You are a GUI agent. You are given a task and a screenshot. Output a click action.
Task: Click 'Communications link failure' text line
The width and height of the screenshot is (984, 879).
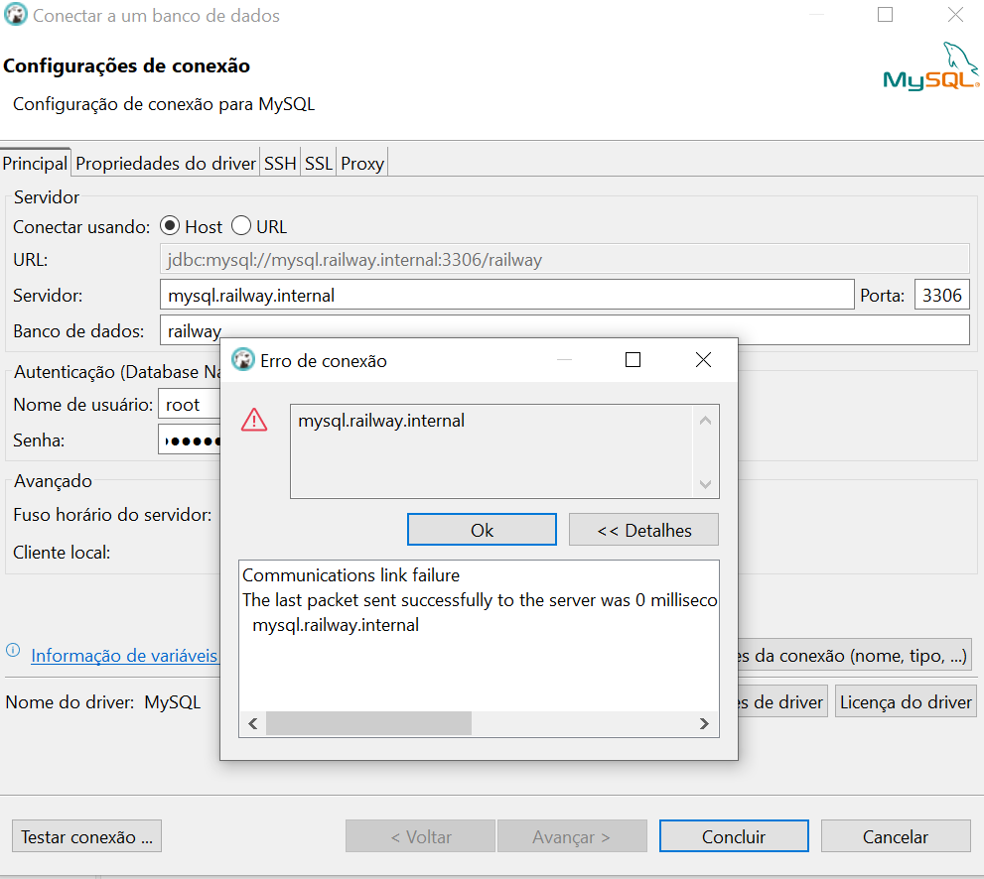point(351,575)
